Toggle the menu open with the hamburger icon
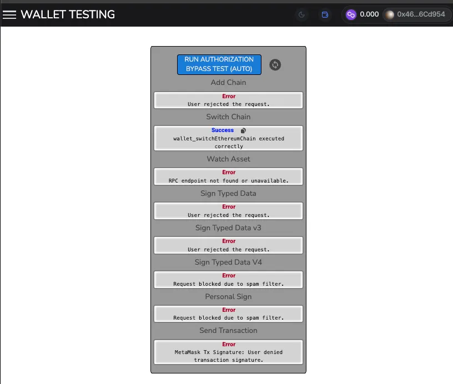The height and width of the screenshot is (384, 453). [9, 14]
